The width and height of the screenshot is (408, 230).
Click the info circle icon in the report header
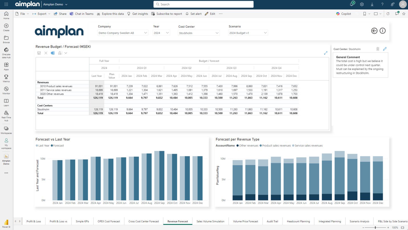pos(383,31)
